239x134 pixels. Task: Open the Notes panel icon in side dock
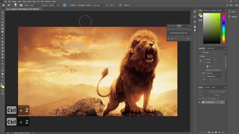click(x=195, y=31)
